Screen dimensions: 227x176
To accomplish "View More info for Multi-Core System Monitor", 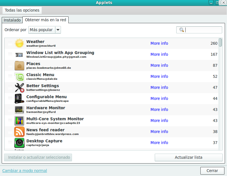I will click(159, 121).
